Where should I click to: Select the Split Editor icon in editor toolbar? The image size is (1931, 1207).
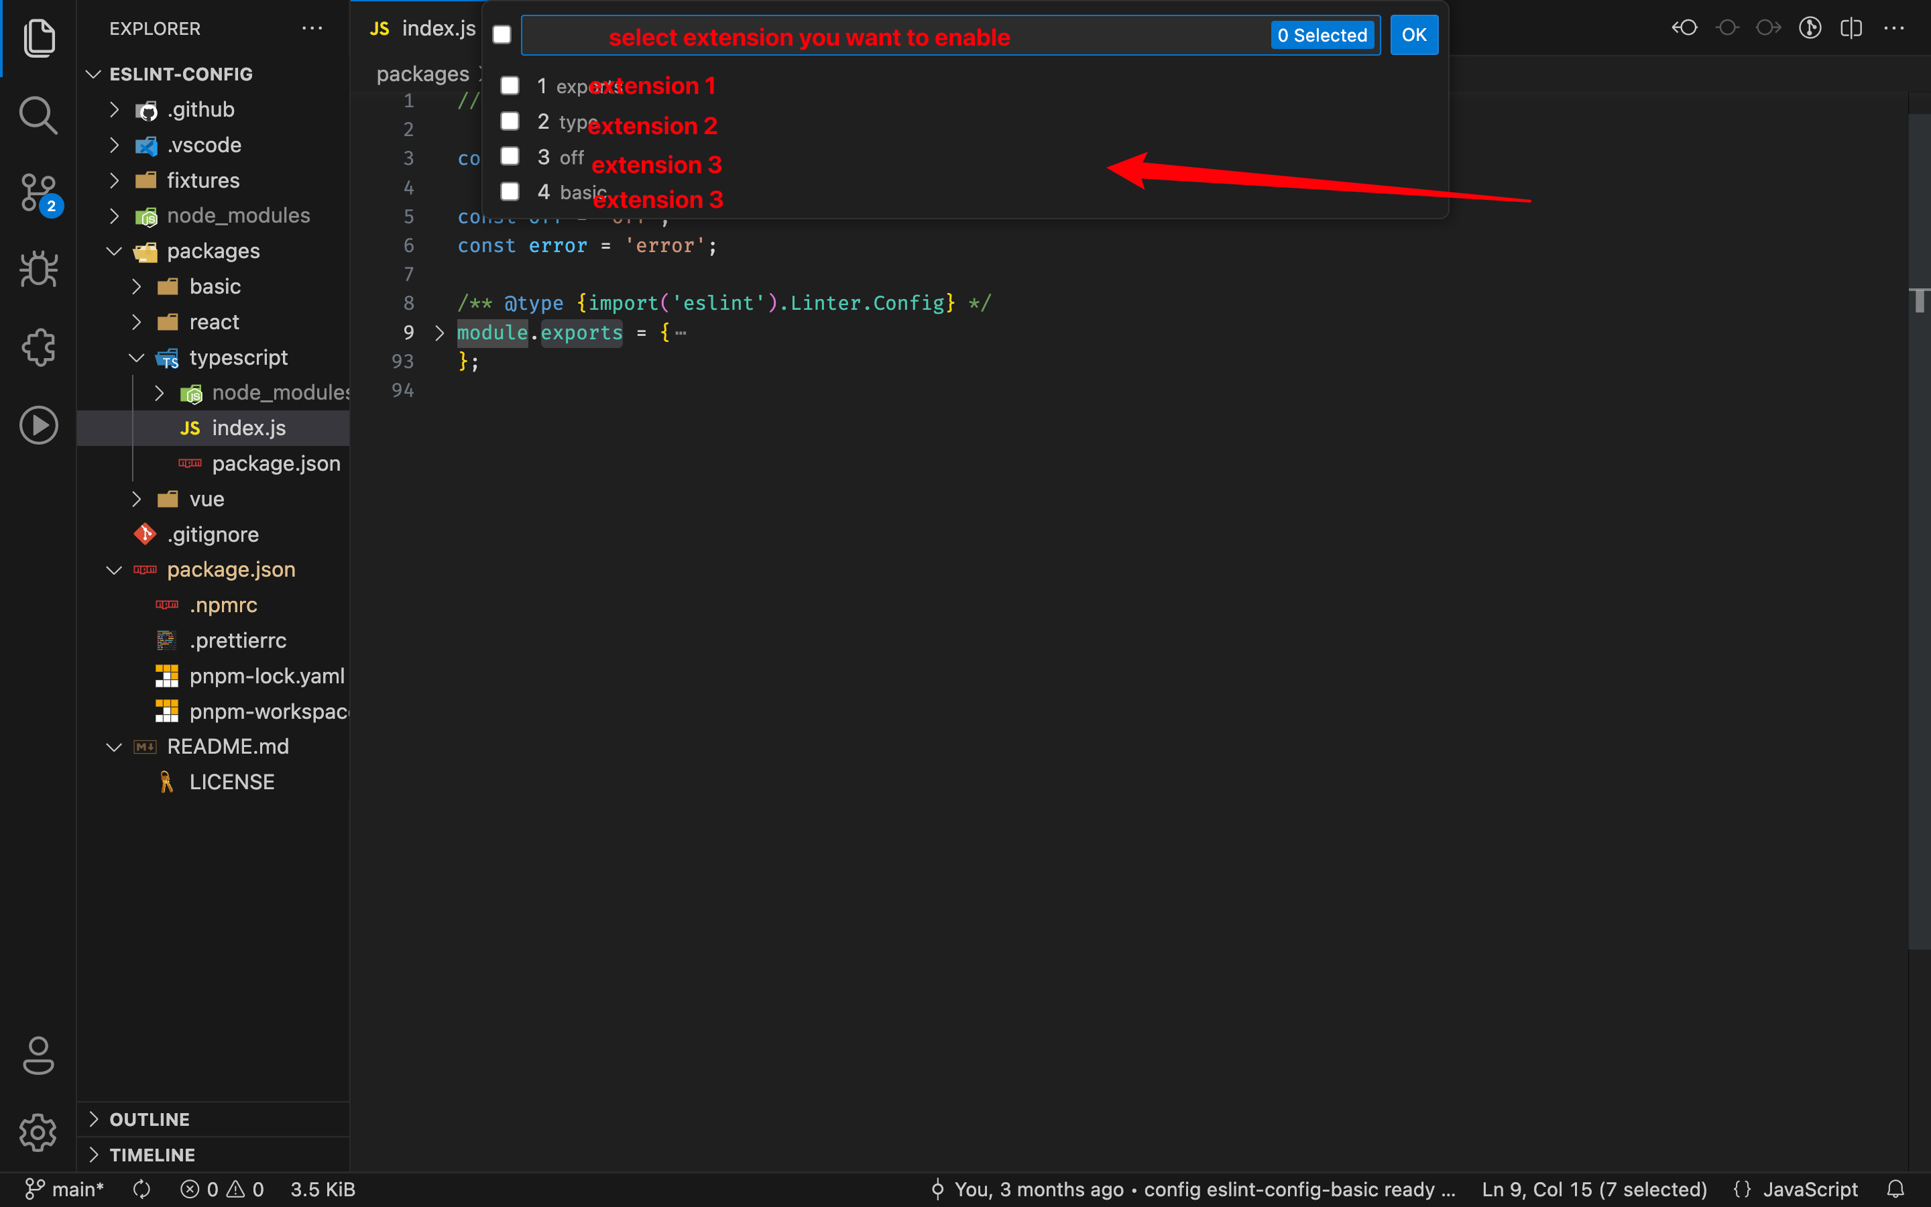(x=1851, y=27)
